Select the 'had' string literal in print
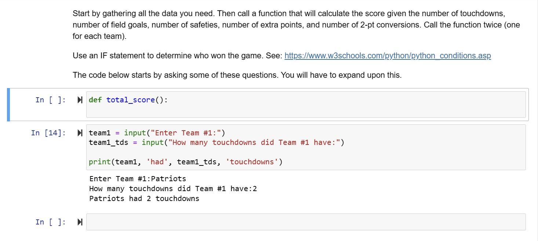The image size is (538, 241). [157, 161]
